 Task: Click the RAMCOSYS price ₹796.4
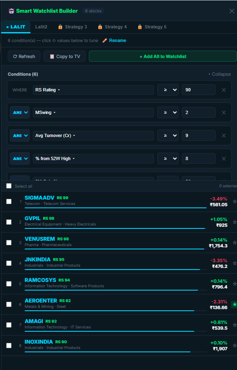[220, 287]
